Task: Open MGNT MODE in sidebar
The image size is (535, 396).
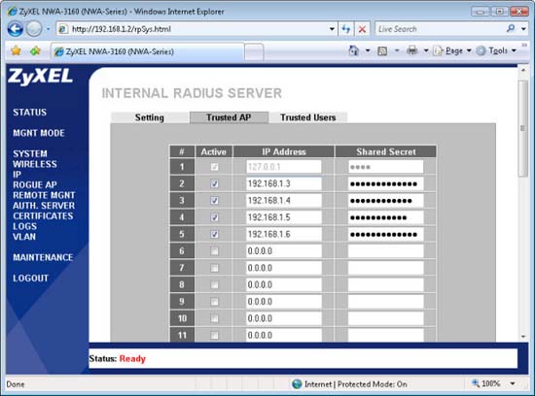Action: pyautogui.click(x=39, y=133)
